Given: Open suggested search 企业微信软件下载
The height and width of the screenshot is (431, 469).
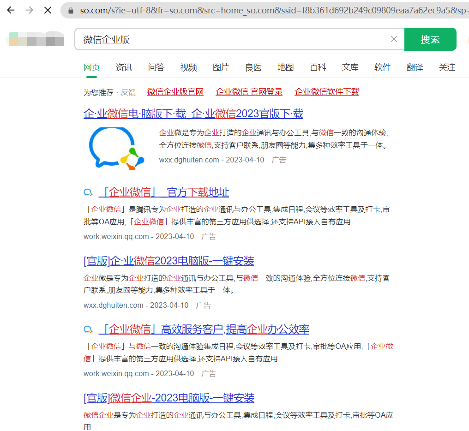Looking at the screenshot, I should [327, 92].
